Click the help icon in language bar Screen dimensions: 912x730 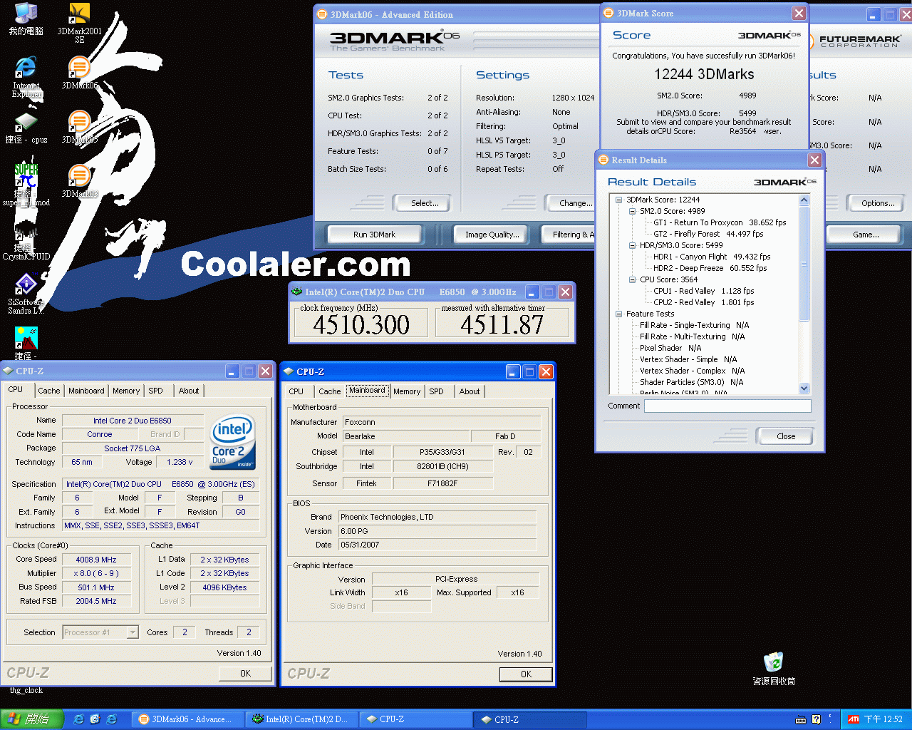816,719
